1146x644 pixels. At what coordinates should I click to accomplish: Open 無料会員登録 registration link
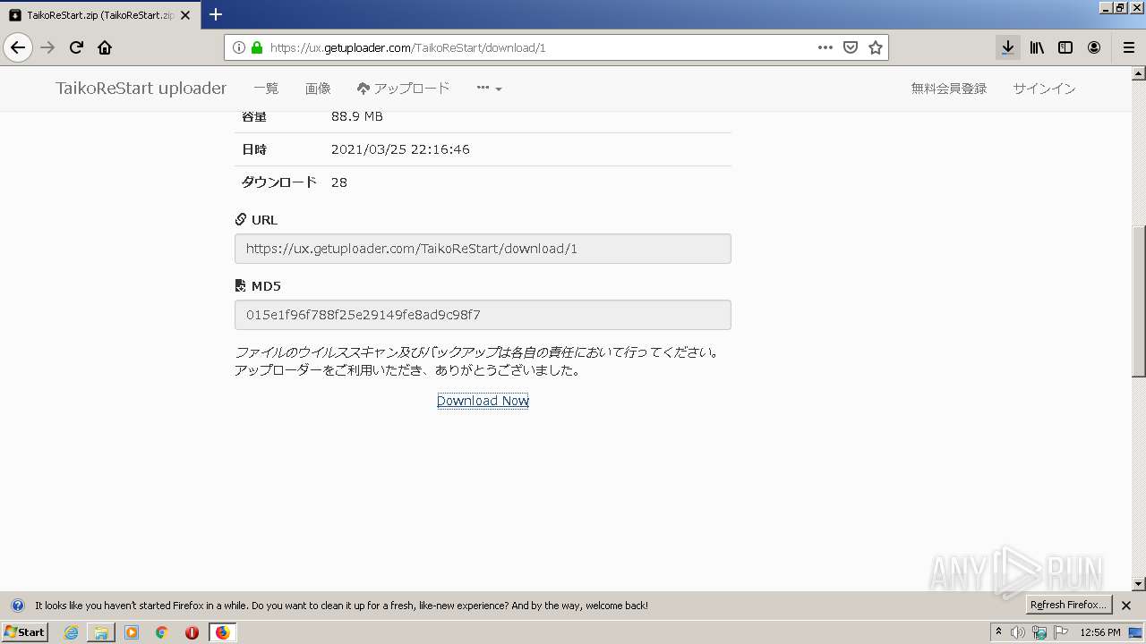[948, 89]
